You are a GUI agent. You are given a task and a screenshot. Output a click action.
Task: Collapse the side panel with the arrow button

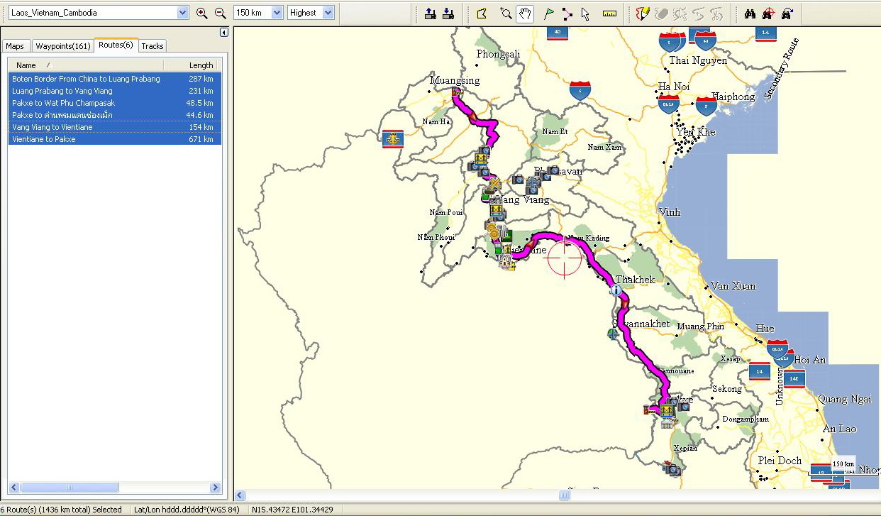(223, 33)
